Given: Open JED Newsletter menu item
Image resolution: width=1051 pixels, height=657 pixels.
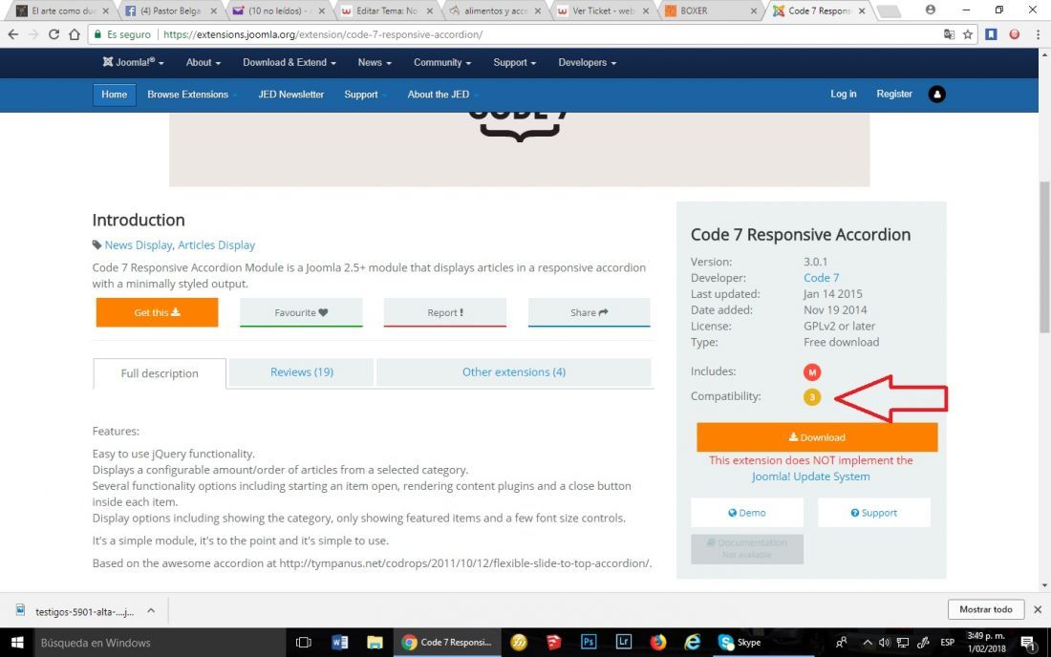Looking at the screenshot, I should [x=290, y=95].
